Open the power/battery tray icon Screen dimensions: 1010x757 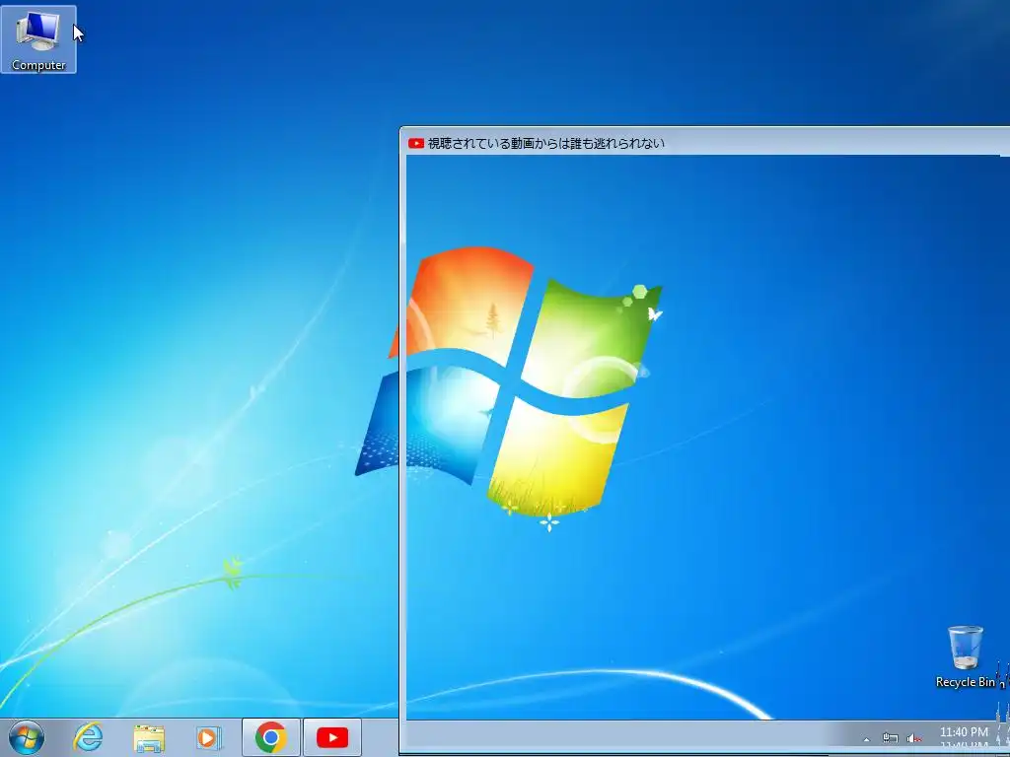pos(891,738)
